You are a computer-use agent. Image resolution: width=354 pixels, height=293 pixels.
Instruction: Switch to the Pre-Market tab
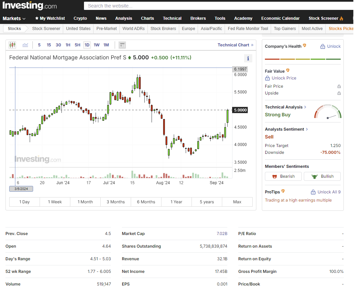106,29
